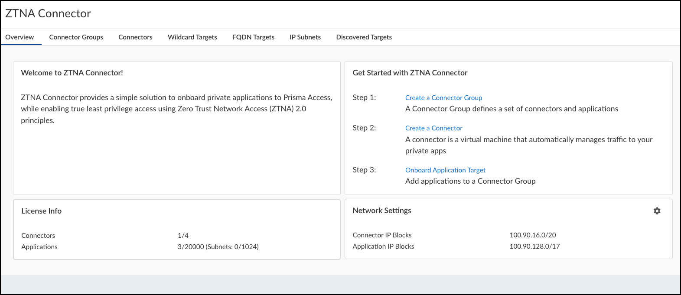Open the IP Subnets tab
681x295 pixels.
(305, 37)
